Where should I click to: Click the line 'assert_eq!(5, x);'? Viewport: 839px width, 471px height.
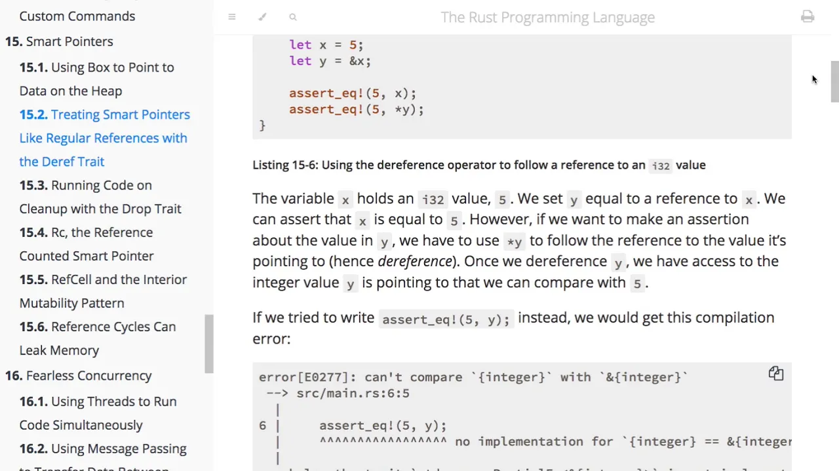[353, 93]
